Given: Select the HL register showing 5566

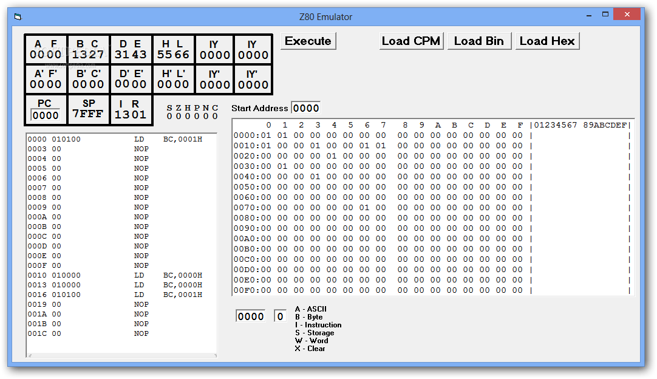Looking at the screenshot, I should point(174,49).
